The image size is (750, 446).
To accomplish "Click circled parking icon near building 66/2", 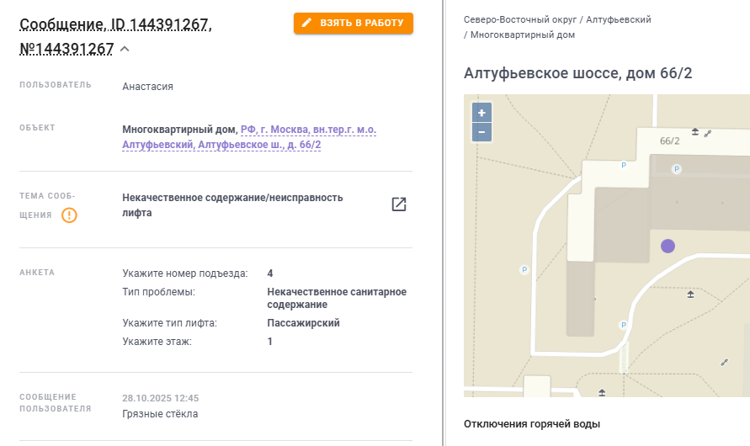I will 677,169.
